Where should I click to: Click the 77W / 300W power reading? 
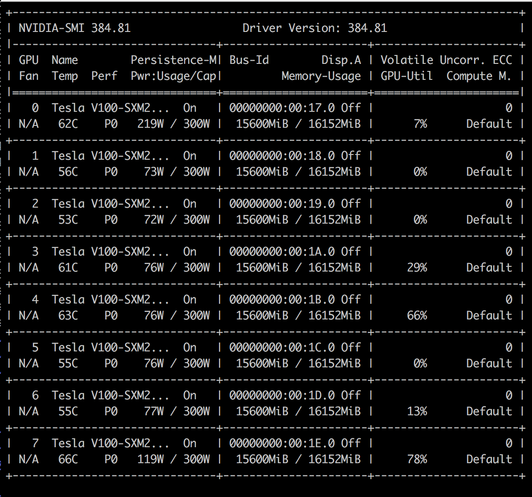177,412
